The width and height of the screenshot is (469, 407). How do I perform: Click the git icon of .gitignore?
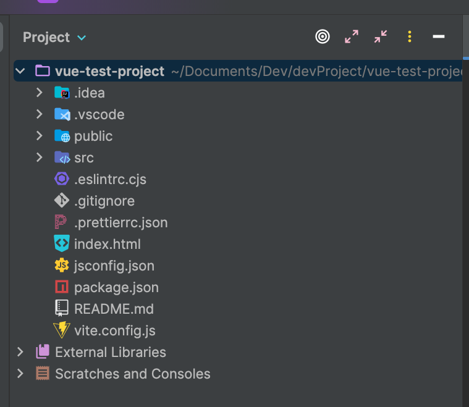coord(62,200)
